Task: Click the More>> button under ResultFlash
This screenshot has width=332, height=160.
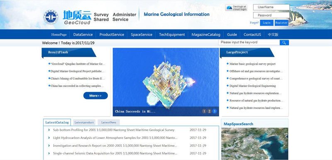Action: click(95, 95)
